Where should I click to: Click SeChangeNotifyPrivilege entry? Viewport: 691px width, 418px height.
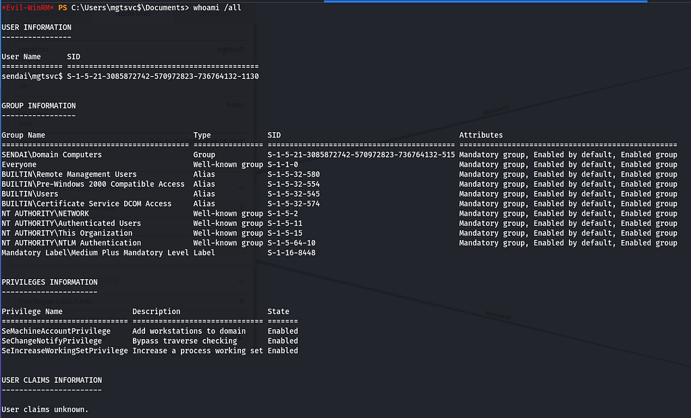51,341
